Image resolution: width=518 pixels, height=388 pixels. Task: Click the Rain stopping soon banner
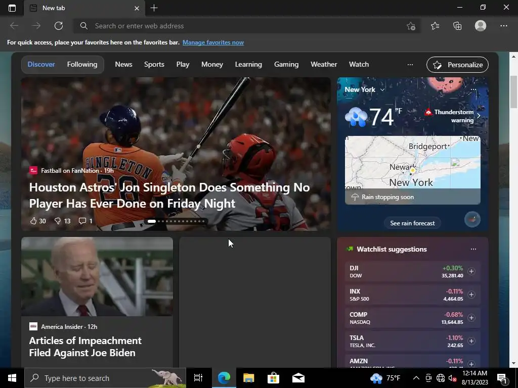(x=413, y=197)
